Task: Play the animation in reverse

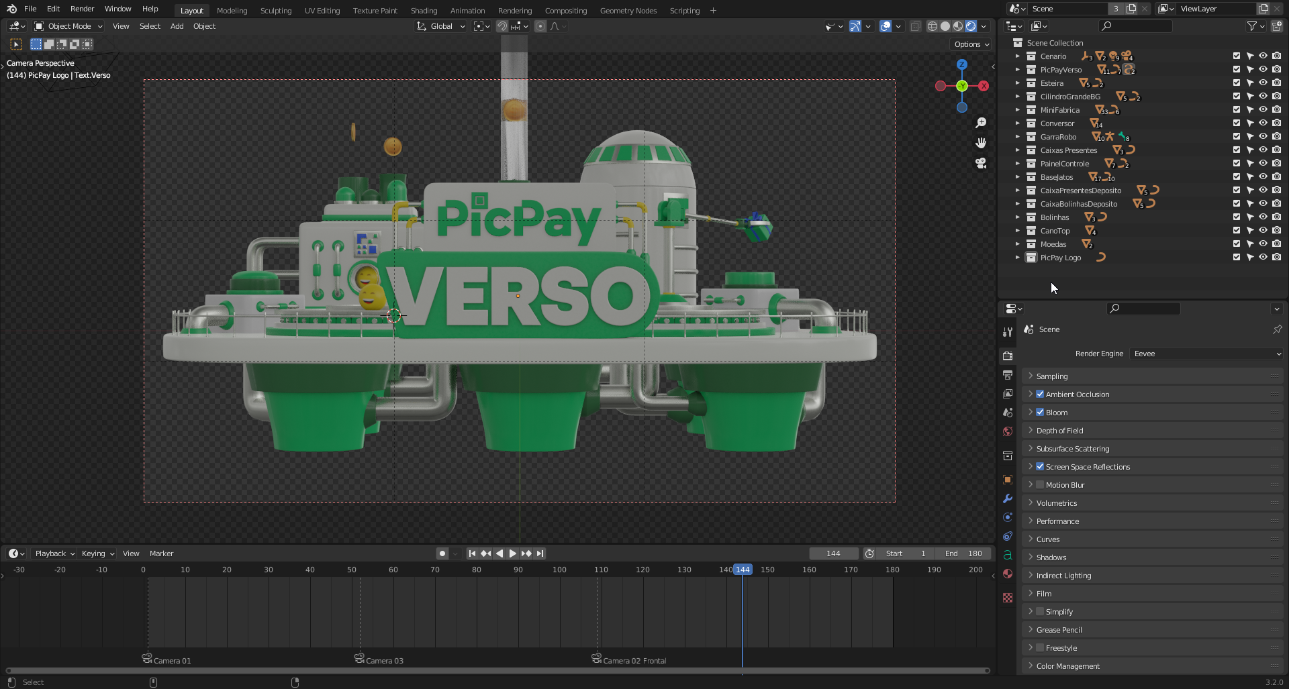Action: (499, 553)
